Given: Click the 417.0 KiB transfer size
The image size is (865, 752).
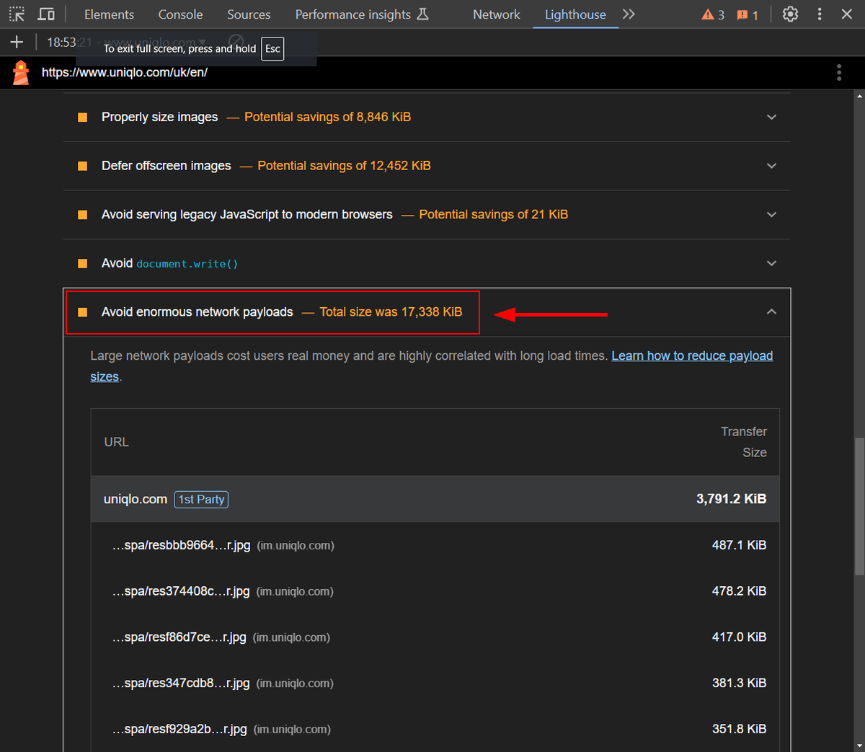Looking at the screenshot, I should point(739,637).
